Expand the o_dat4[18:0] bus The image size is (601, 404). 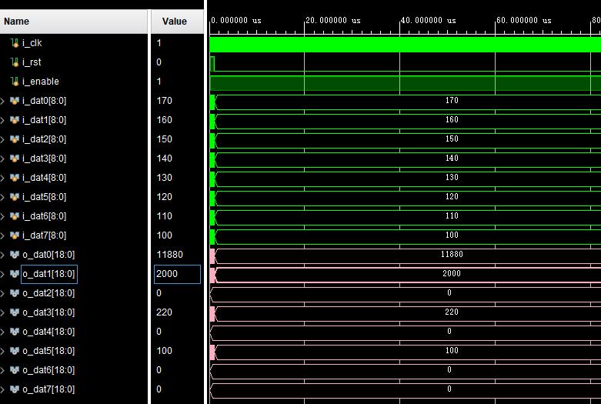(2, 331)
